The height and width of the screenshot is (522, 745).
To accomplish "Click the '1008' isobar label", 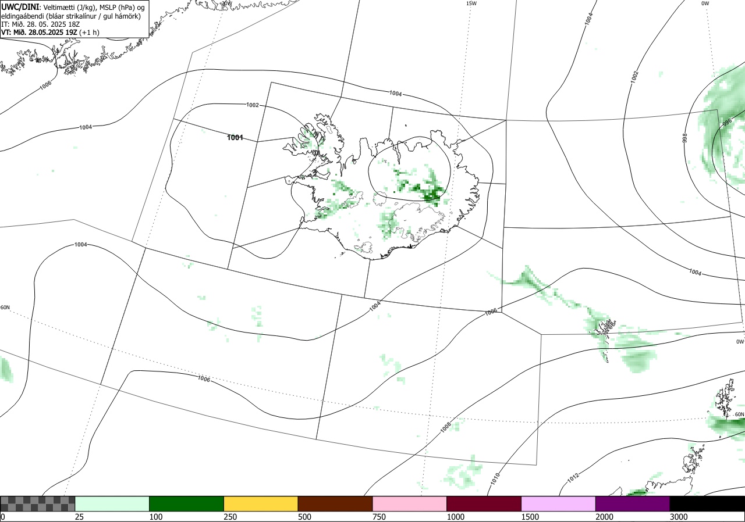I will point(446,427).
